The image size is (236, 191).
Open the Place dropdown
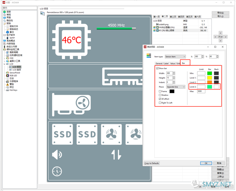pyautogui.click(x=176, y=87)
